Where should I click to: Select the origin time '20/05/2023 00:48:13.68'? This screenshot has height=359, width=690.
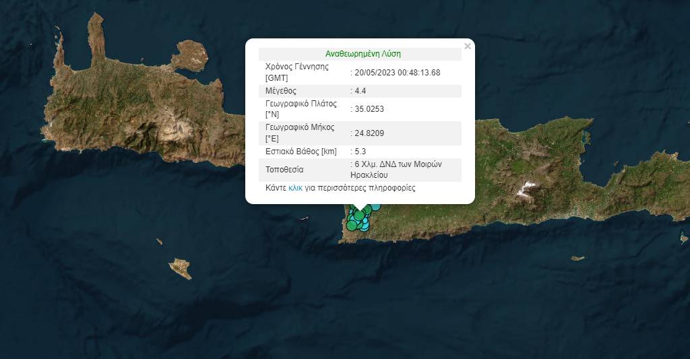point(398,73)
